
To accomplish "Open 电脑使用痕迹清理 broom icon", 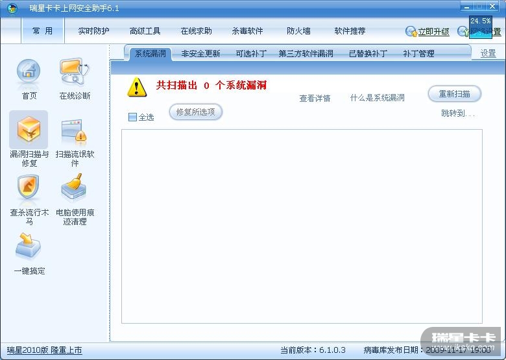I will (74, 187).
